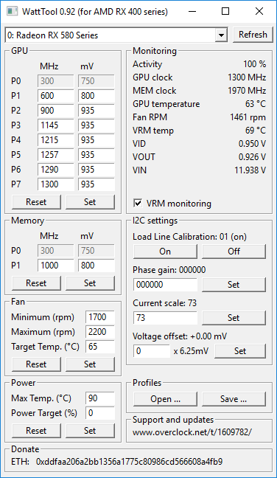
Task: Click the GPU clock reading 1300 MHz
Action: coord(247,77)
